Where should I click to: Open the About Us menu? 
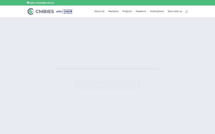coord(99,11)
